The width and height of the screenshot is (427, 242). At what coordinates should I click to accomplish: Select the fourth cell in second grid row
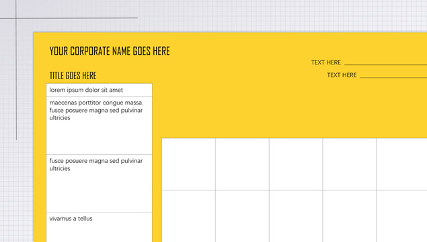(x=350, y=217)
